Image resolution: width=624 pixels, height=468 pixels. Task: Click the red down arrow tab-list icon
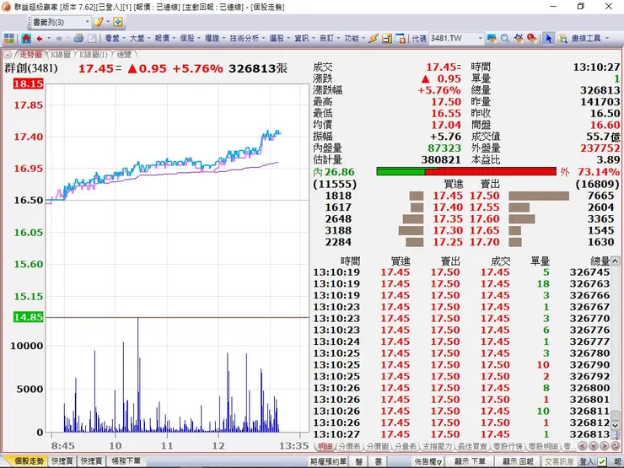(x=593, y=446)
